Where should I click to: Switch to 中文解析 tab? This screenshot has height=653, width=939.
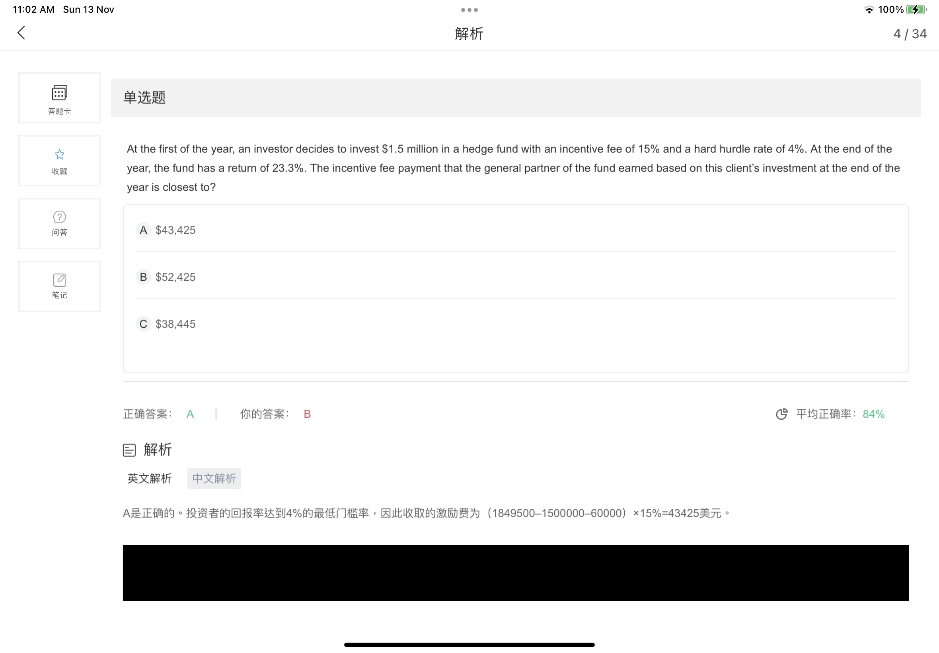click(214, 478)
